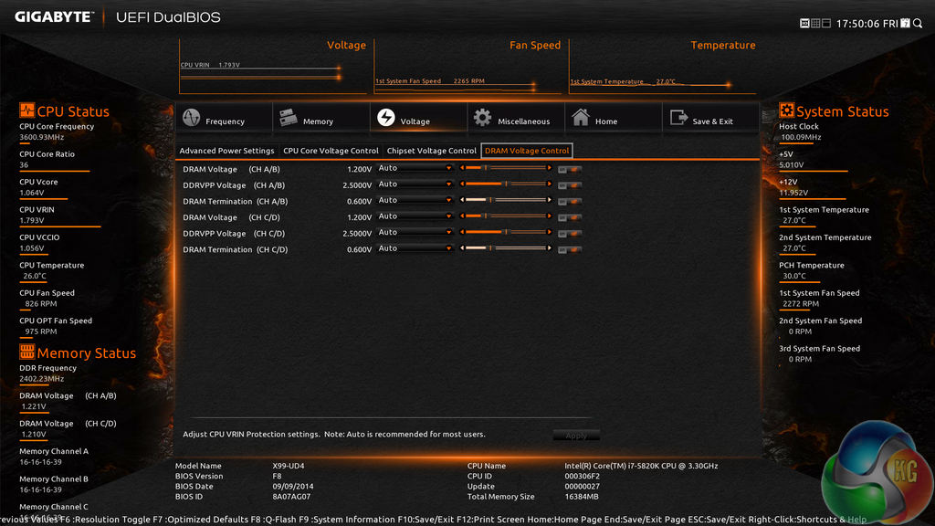The image size is (935, 526).
Task: Increase DDRVPP Voltage (CH C/D) with right arrow
Action: 549,233
